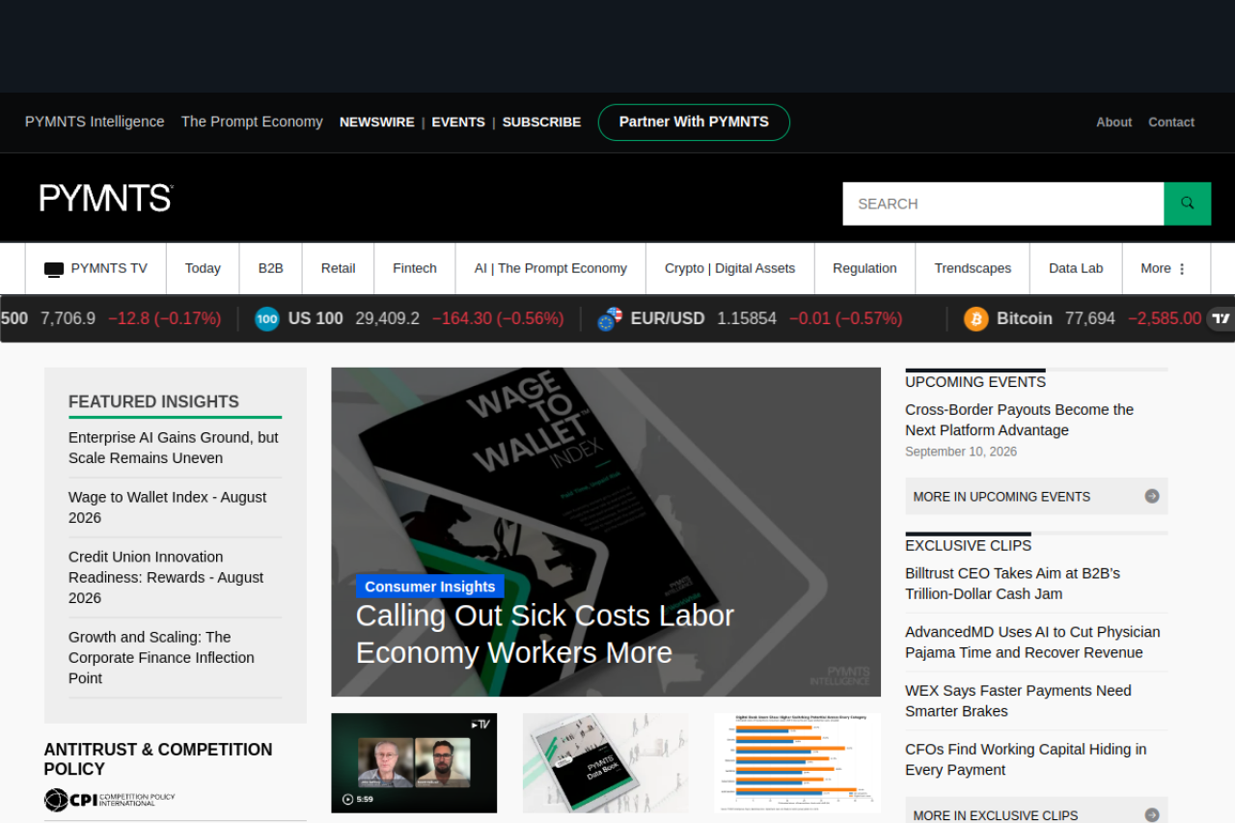The width and height of the screenshot is (1235, 823).
Task: Open CFOs Find Working Capital clip
Action: coord(1026,759)
